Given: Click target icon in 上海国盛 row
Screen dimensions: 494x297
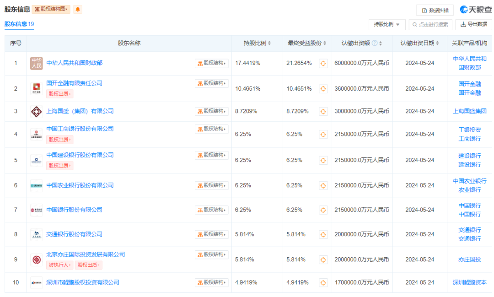Looking at the screenshot, I should click(x=323, y=111).
